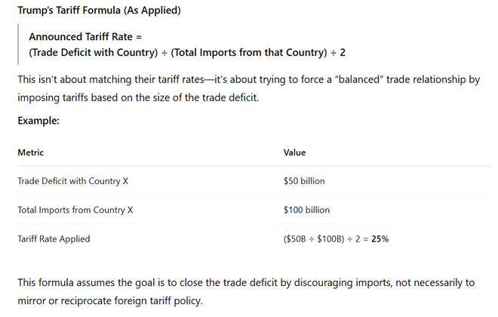Click the 'Trump's Tariff Formula (As Applied)' heading
Image resolution: width=498 pixels, height=317 pixels.
tap(99, 10)
